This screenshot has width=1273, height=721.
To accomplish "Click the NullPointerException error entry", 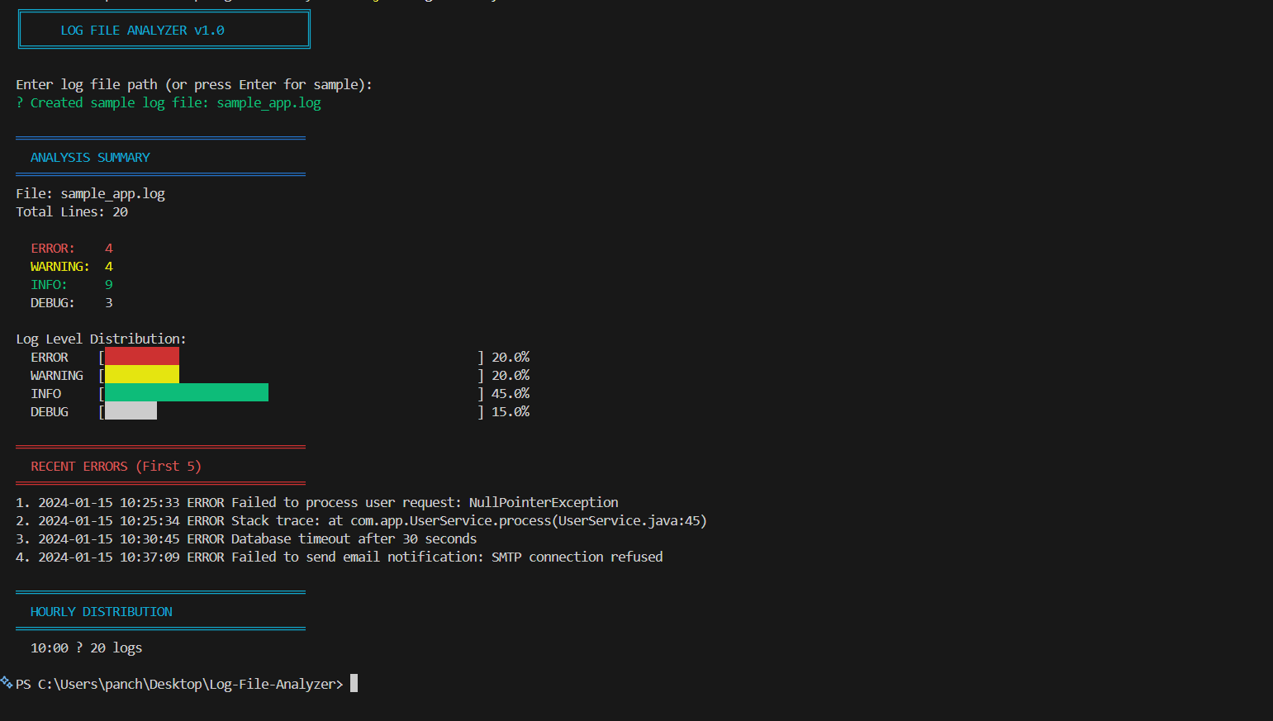I will (543, 501).
